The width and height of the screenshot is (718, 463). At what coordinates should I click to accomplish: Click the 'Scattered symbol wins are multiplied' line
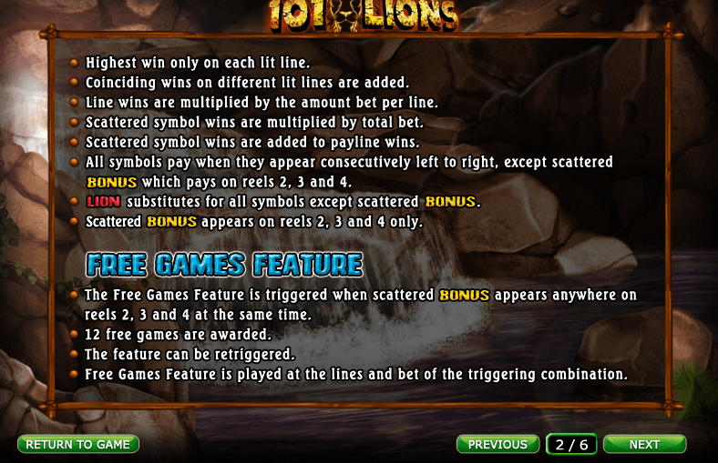pos(254,123)
